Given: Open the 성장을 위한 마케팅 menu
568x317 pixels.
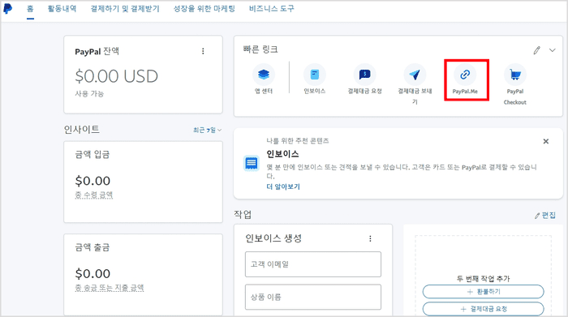Looking at the screenshot, I should click(204, 9).
